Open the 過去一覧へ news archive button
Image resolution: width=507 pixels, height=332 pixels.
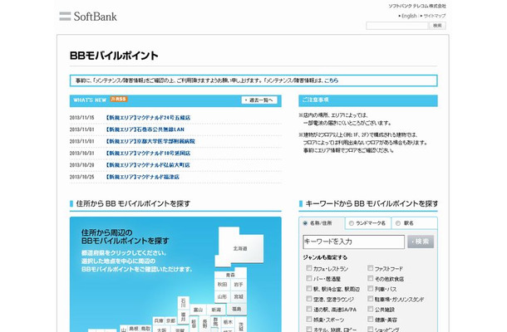[x=259, y=100]
